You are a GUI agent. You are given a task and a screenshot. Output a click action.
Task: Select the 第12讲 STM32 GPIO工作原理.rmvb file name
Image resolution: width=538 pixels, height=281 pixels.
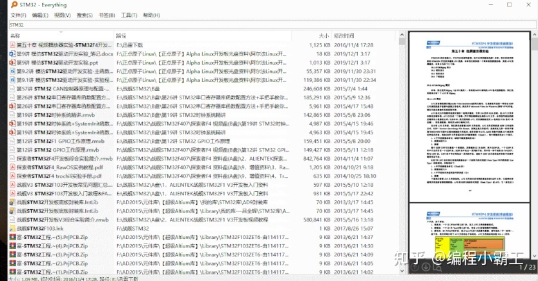pyautogui.click(x=58, y=150)
